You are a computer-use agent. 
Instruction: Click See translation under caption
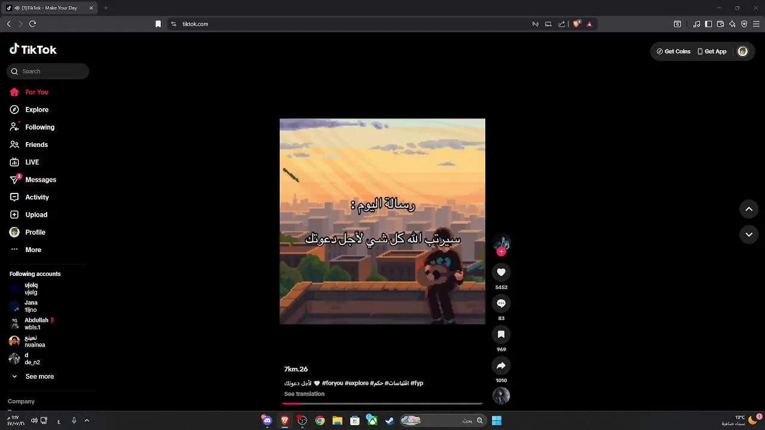click(304, 394)
